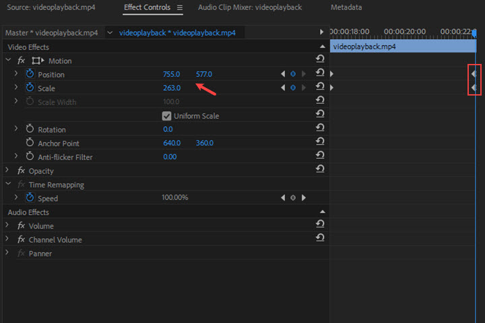Go to next Position keyframe
485x323 pixels.
(303, 74)
